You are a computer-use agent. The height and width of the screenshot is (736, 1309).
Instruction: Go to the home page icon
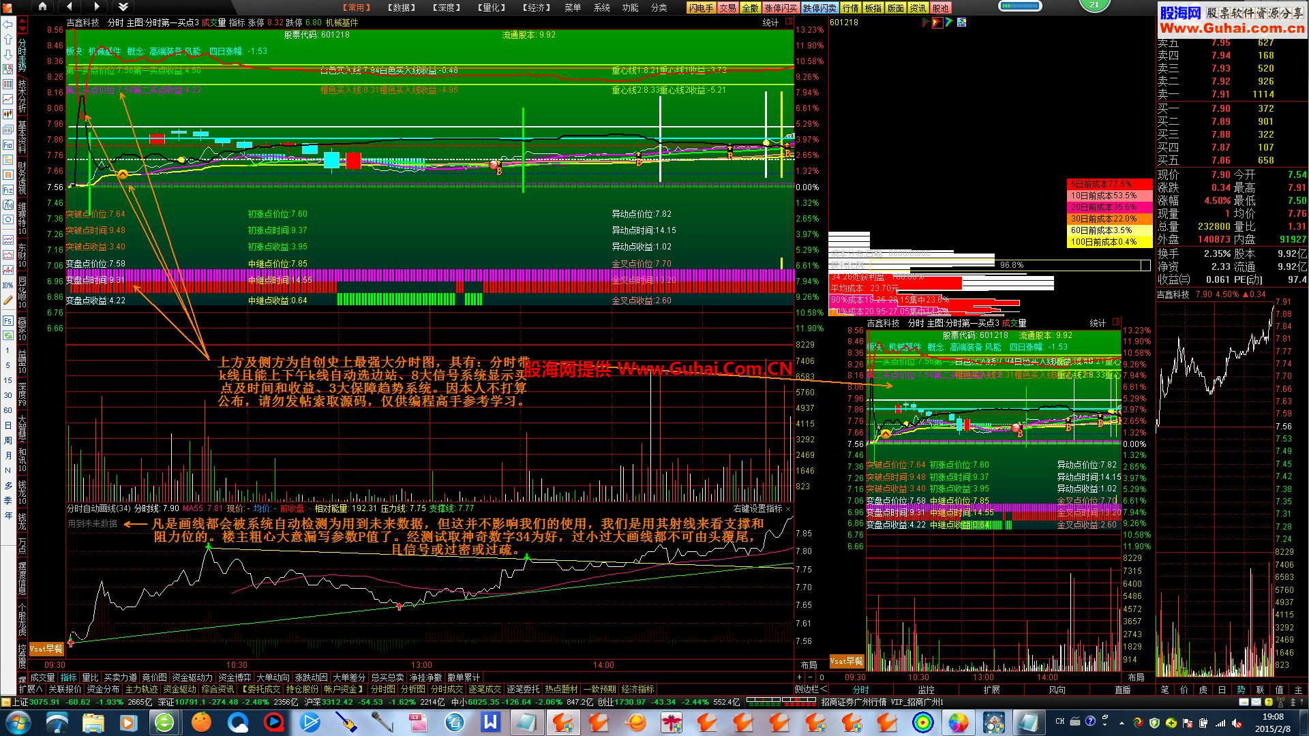click(x=42, y=7)
